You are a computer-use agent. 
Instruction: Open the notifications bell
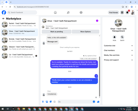coord(127,12)
